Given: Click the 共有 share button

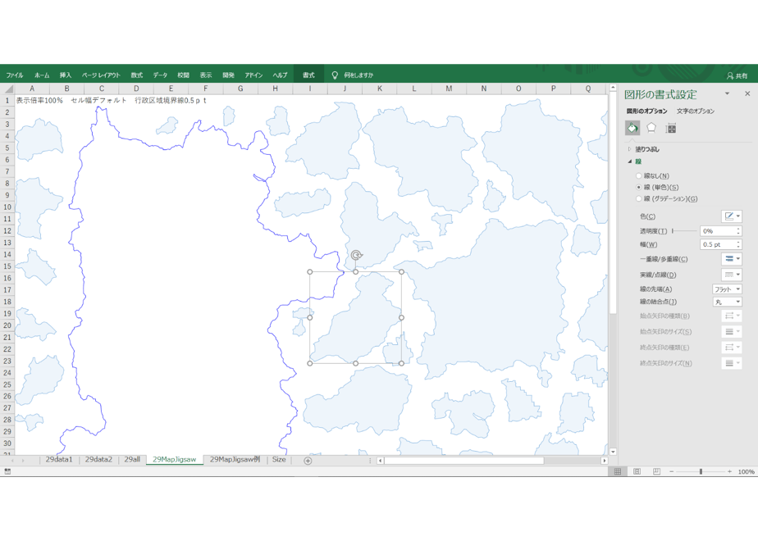Looking at the screenshot, I should 737,76.
